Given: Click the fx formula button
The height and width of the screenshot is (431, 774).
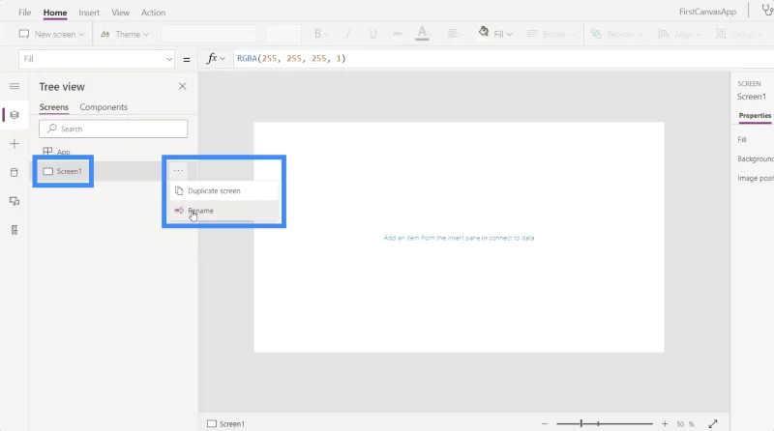Looking at the screenshot, I should click(215, 59).
